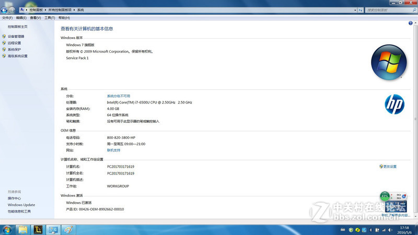Open the 文件(F) menu
Image resolution: width=418 pixels, height=235 pixels.
click(x=7, y=18)
